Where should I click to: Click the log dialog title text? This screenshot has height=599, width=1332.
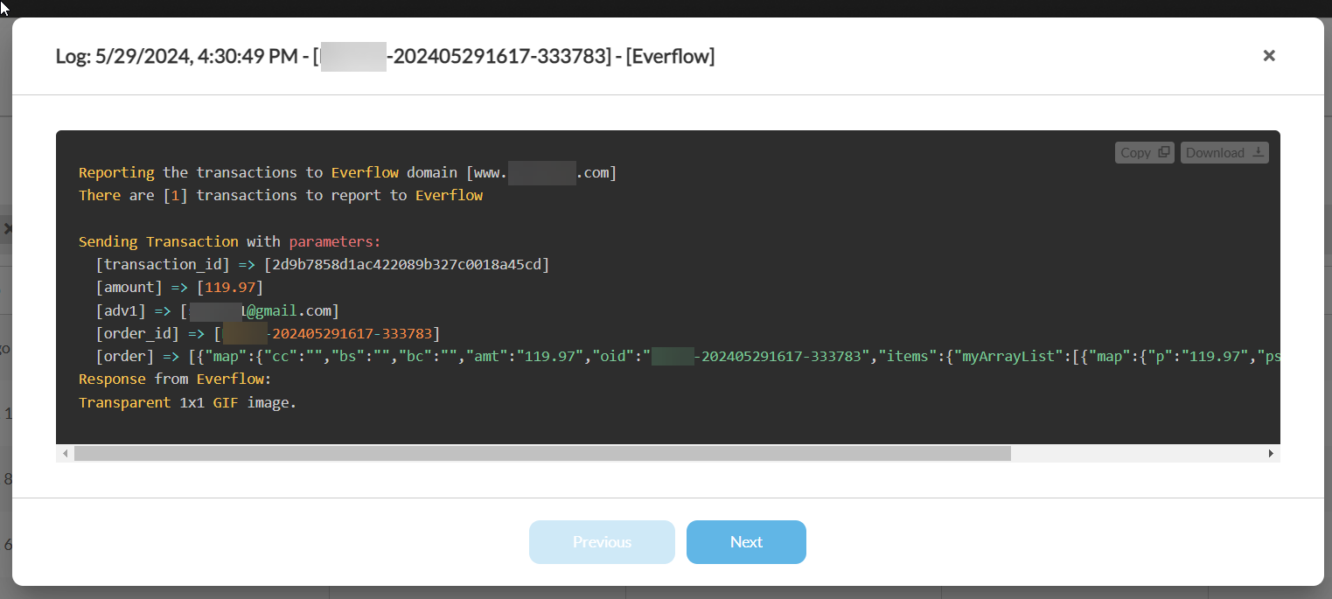coord(385,57)
